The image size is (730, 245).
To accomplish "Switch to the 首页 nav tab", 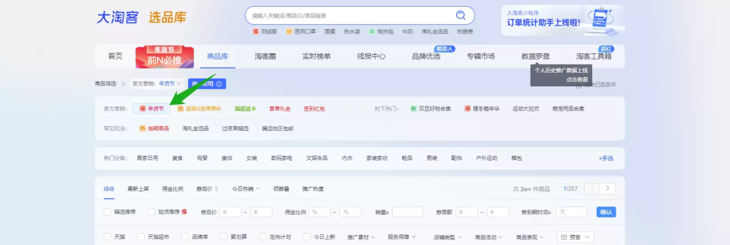I will coord(115,56).
